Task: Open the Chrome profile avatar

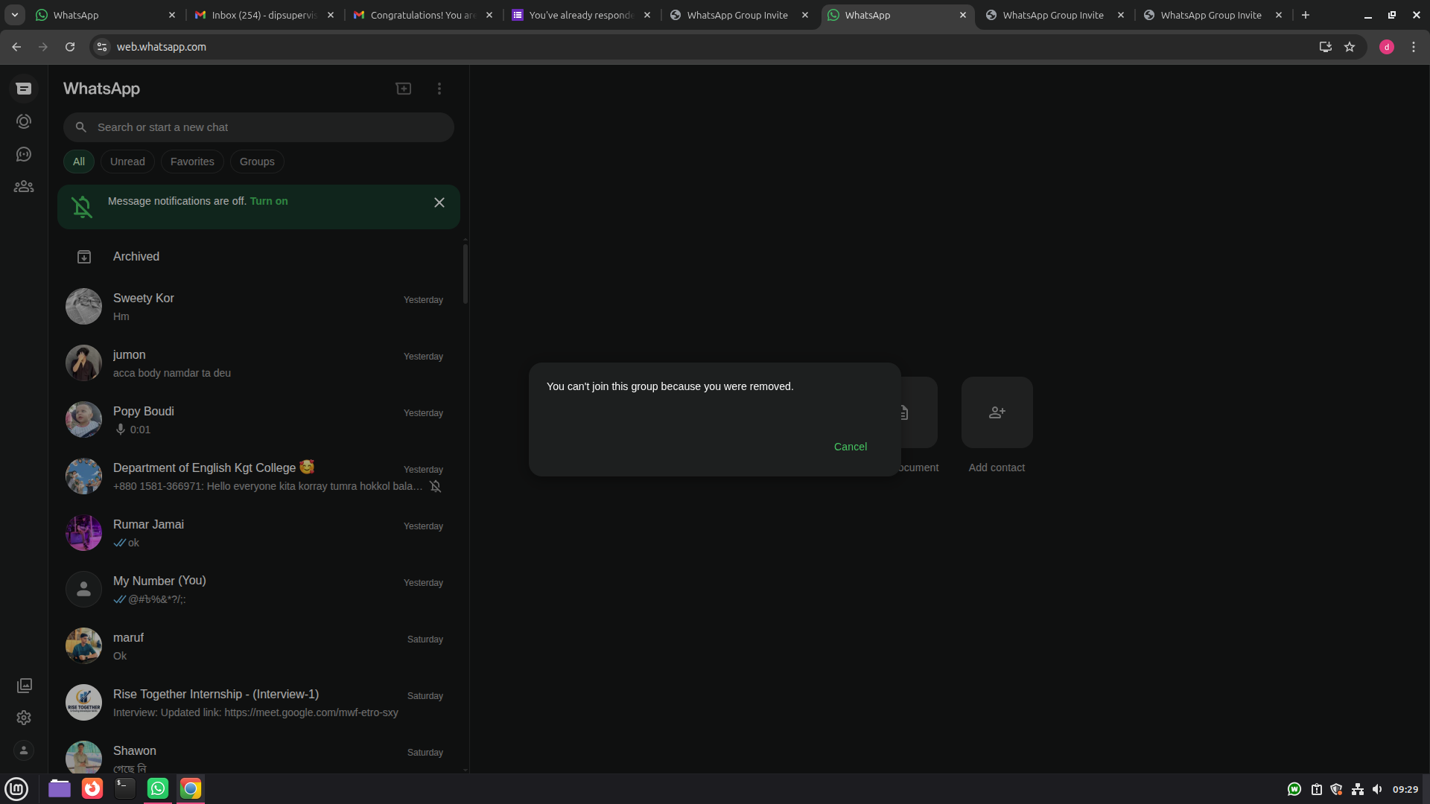Action: (x=1387, y=47)
